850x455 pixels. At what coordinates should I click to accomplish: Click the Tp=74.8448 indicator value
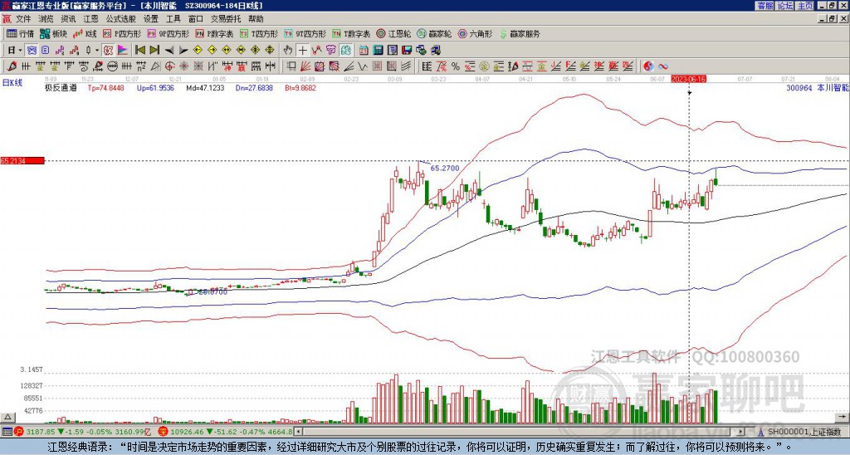pos(105,87)
